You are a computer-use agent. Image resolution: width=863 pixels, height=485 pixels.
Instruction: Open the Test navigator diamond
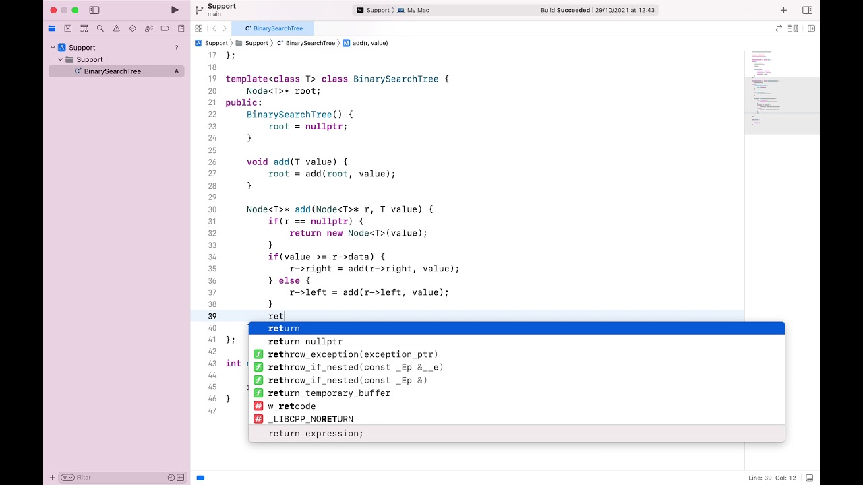click(x=133, y=28)
